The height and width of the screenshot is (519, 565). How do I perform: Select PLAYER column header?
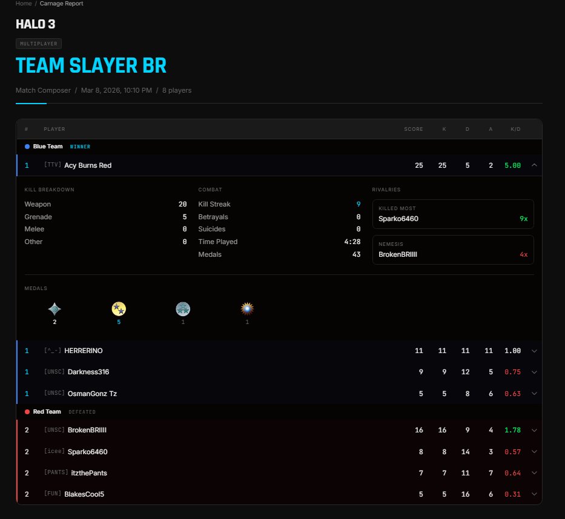tap(55, 129)
